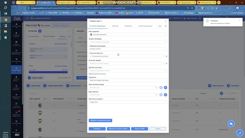Click the gear icon next to the activity status field

[167, 56]
